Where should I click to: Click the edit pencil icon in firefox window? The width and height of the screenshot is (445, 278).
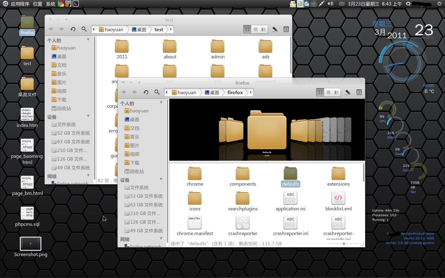(x=348, y=92)
